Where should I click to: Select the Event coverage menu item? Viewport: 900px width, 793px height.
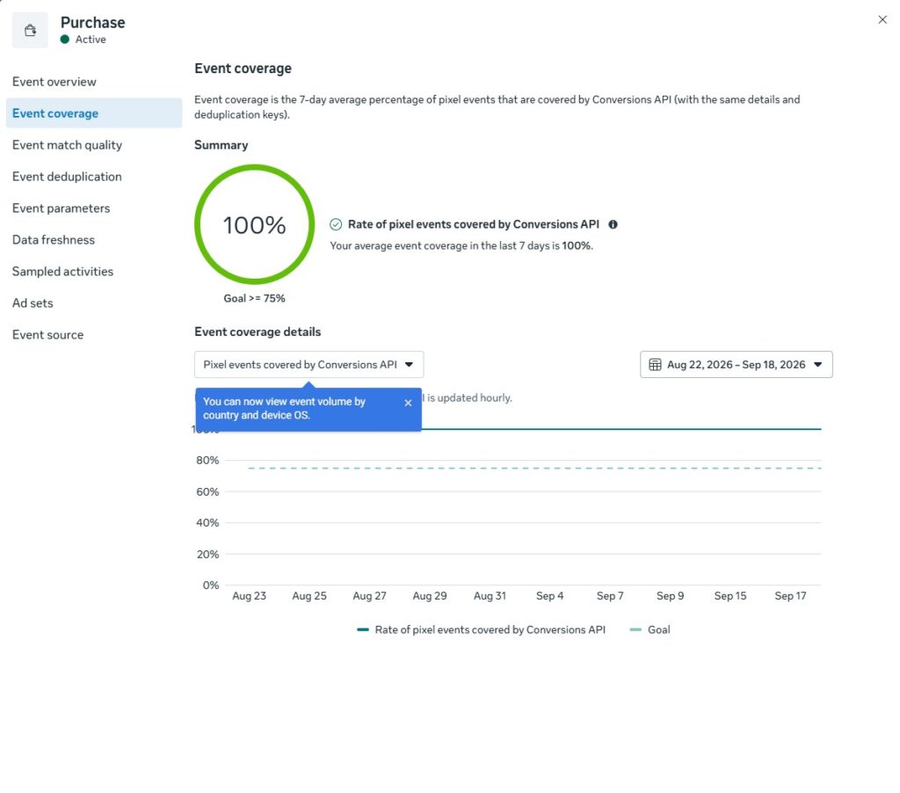click(94, 113)
